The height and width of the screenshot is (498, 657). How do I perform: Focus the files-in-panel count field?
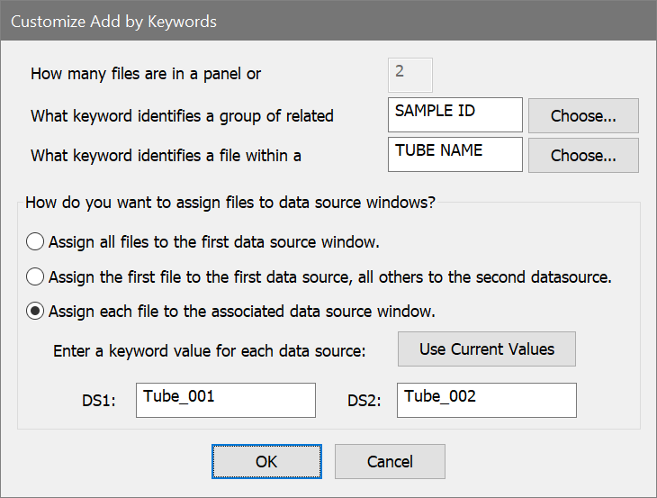coord(410,75)
